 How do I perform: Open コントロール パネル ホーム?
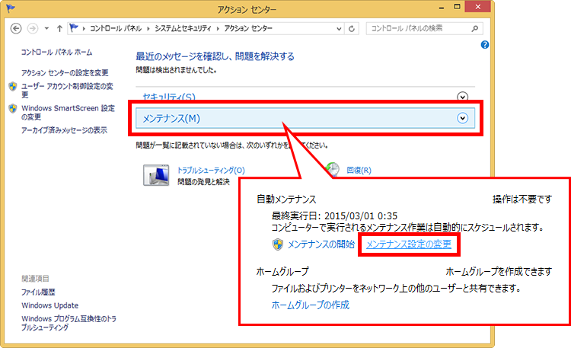point(56,52)
